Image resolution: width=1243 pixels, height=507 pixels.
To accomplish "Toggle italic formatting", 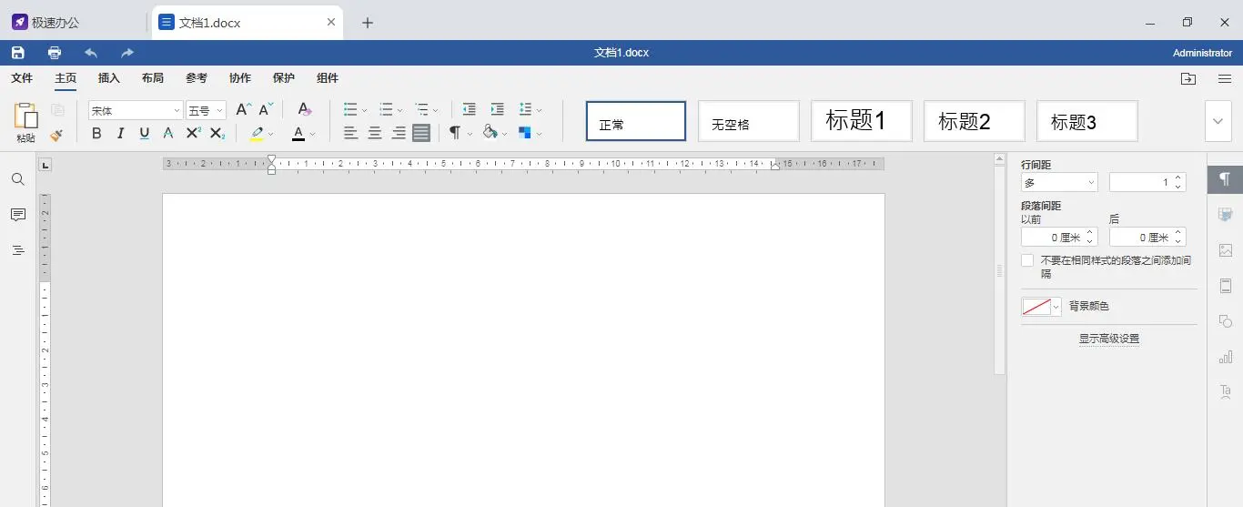I will click(120, 134).
